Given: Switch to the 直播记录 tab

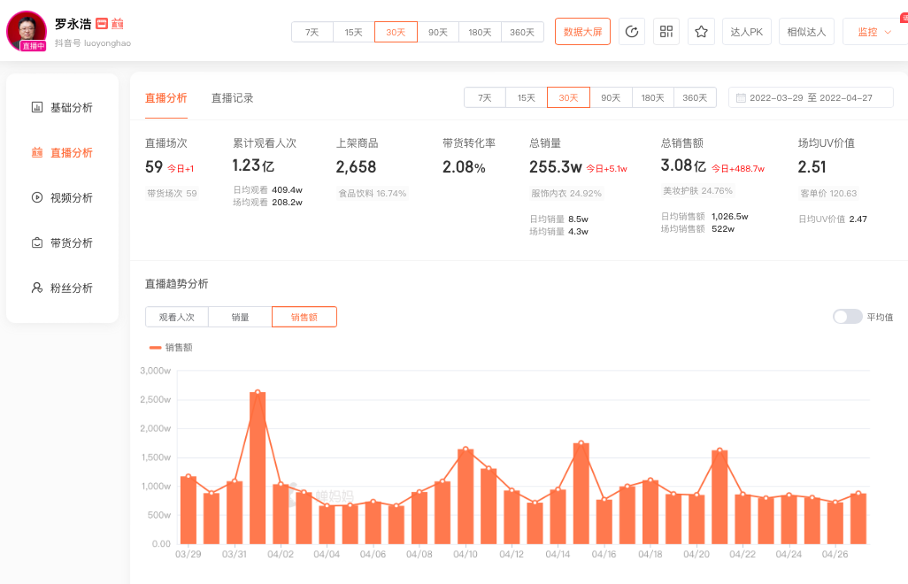Looking at the screenshot, I should 232,98.
